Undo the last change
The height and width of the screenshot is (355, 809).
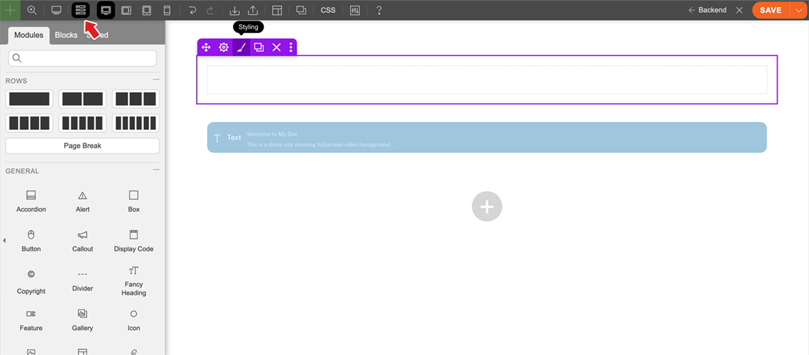(x=193, y=10)
